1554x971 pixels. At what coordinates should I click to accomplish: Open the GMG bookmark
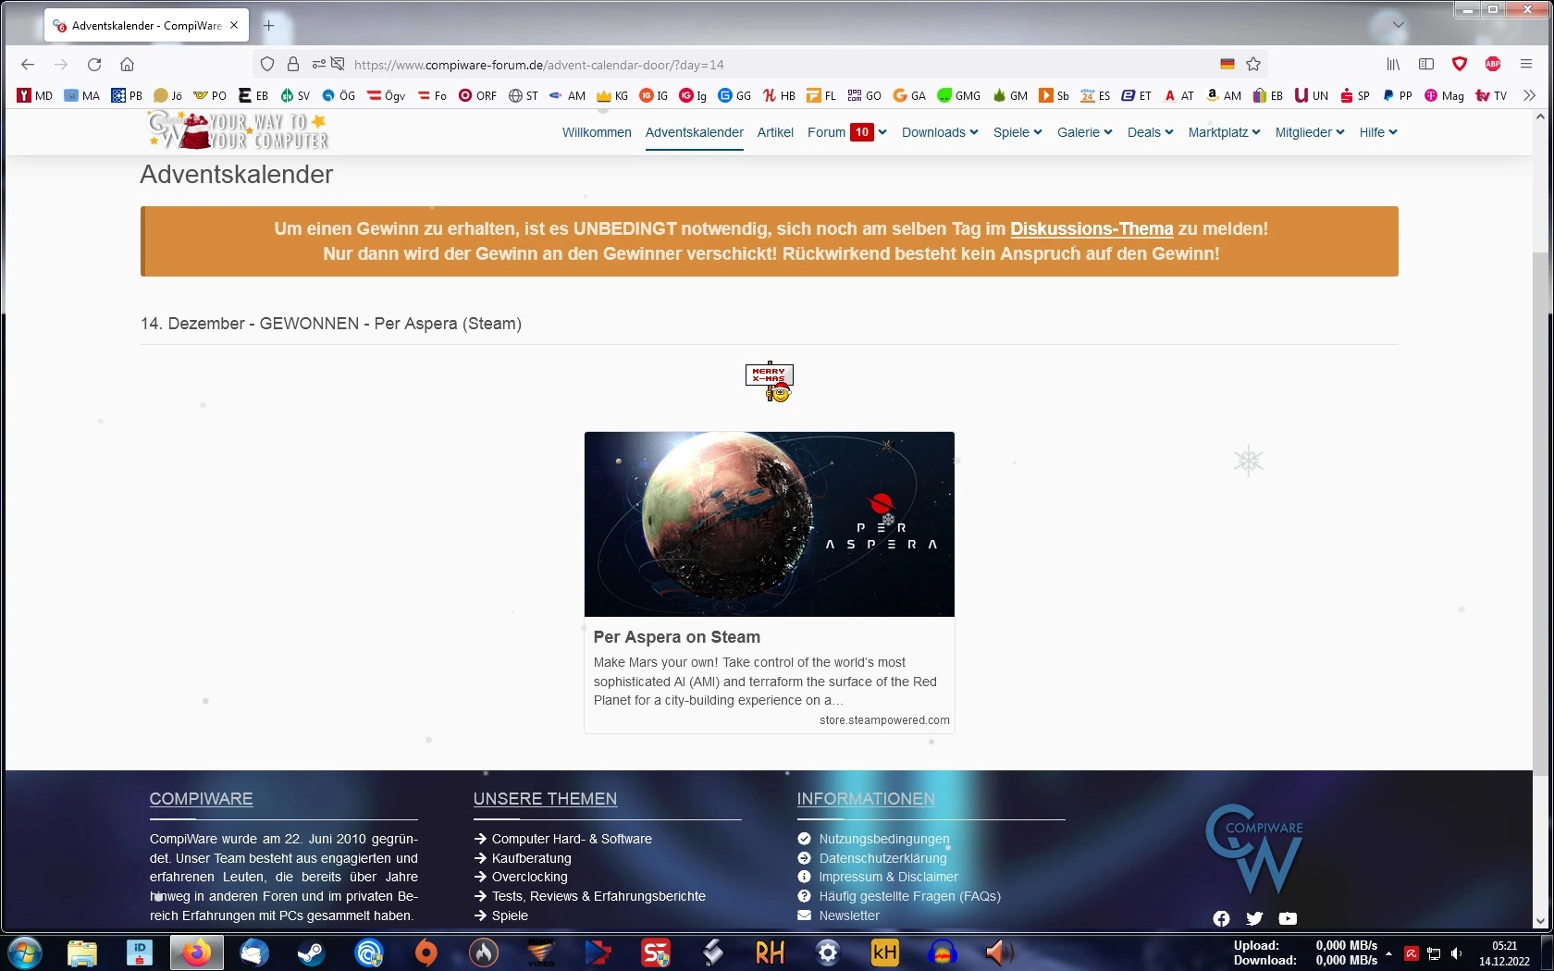point(958,95)
